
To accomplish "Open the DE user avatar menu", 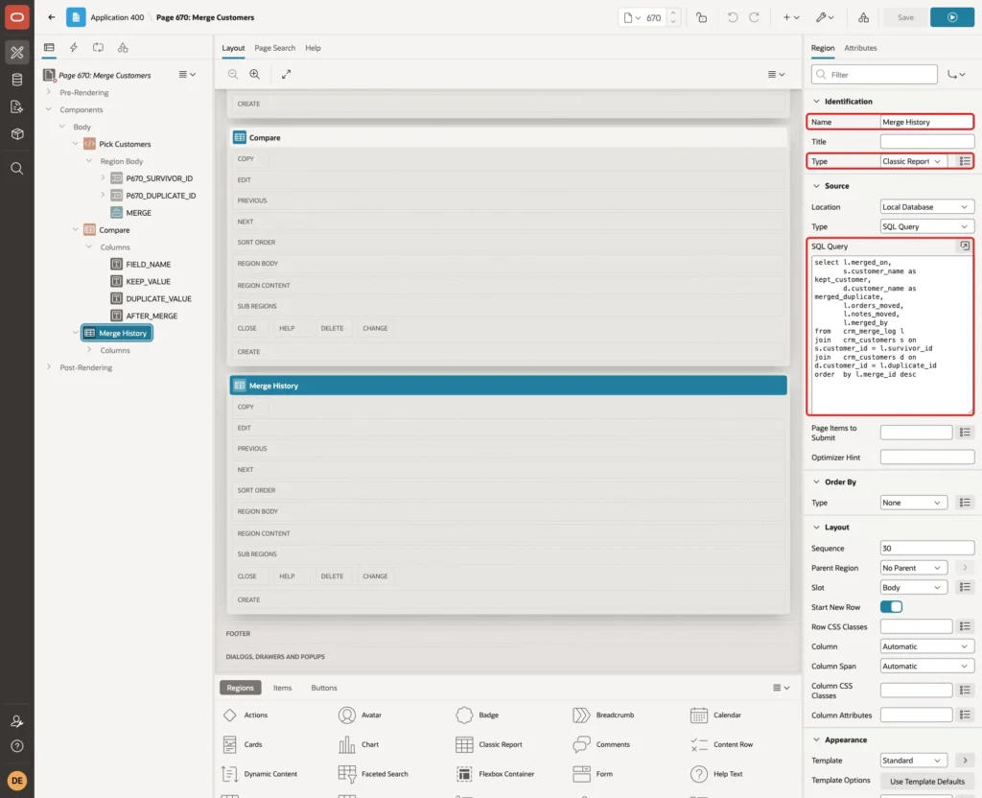I will click(x=17, y=781).
